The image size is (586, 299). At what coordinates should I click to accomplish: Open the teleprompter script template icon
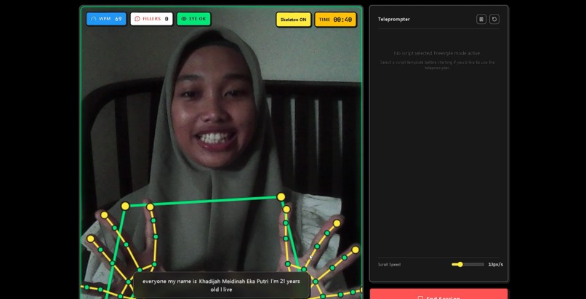point(481,19)
